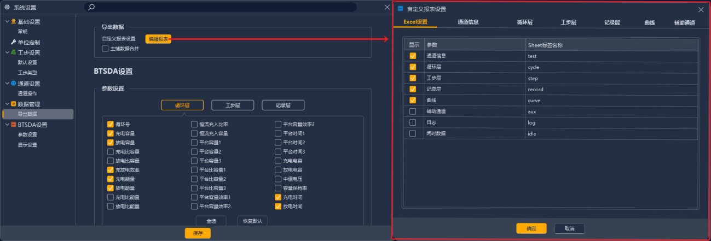Enable display for 闲时数据 row in dialog
This screenshot has width=711, height=241.
tap(413, 133)
